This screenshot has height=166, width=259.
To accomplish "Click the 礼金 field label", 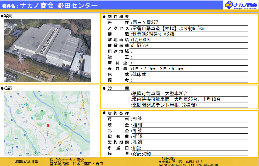I will pyautogui.click(x=118, y=131).
